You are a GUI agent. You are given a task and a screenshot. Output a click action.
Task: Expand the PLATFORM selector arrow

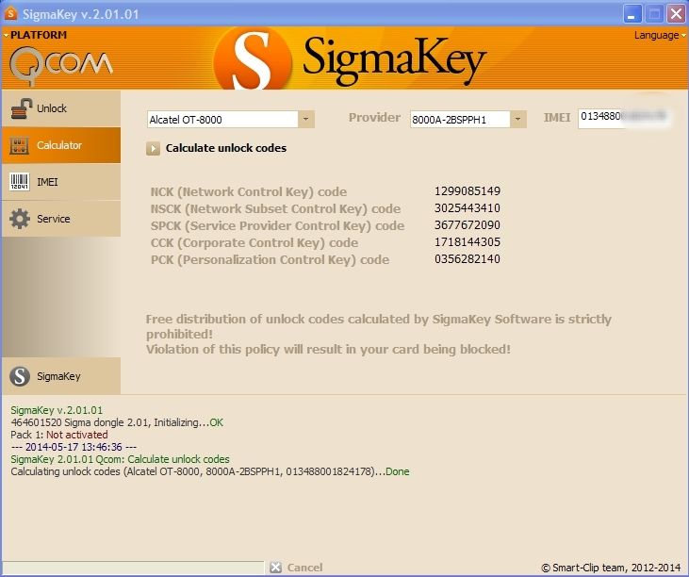[6, 36]
